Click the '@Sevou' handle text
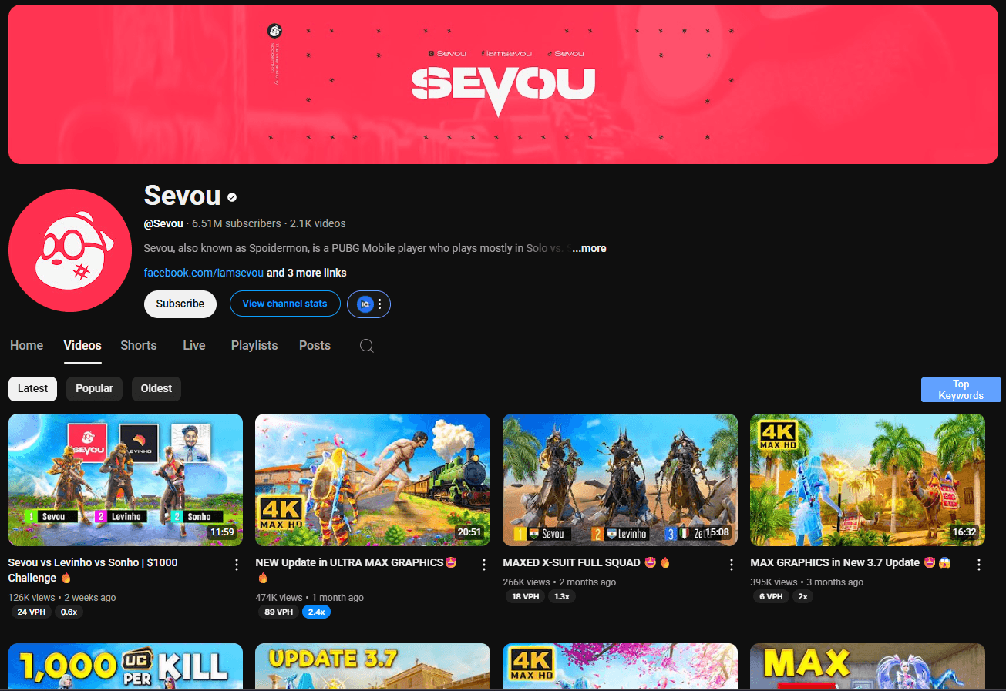The image size is (1006, 691). pyautogui.click(x=163, y=223)
